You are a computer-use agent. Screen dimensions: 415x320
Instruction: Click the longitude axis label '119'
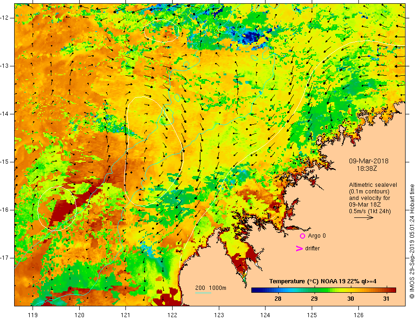pyautogui.click(x=33, y=315)
